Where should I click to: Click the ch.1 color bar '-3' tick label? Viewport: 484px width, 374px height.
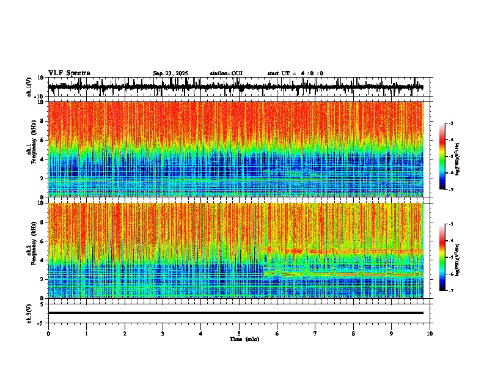click(450, 123)
